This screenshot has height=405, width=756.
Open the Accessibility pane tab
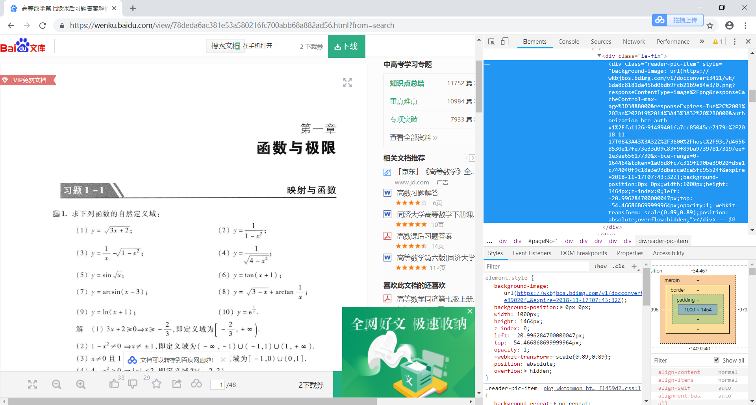pos(669,253)
